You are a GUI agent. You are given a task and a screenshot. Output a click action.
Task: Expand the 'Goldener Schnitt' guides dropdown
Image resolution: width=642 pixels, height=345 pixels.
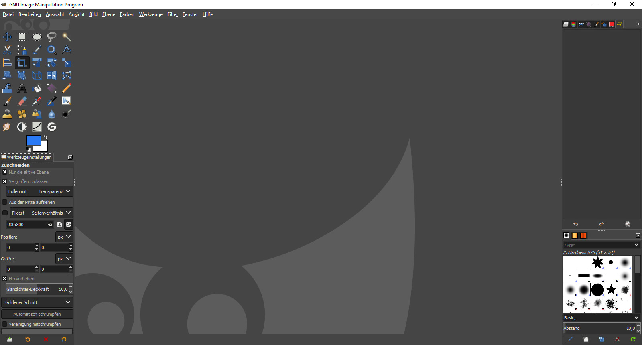click(37, 302)
